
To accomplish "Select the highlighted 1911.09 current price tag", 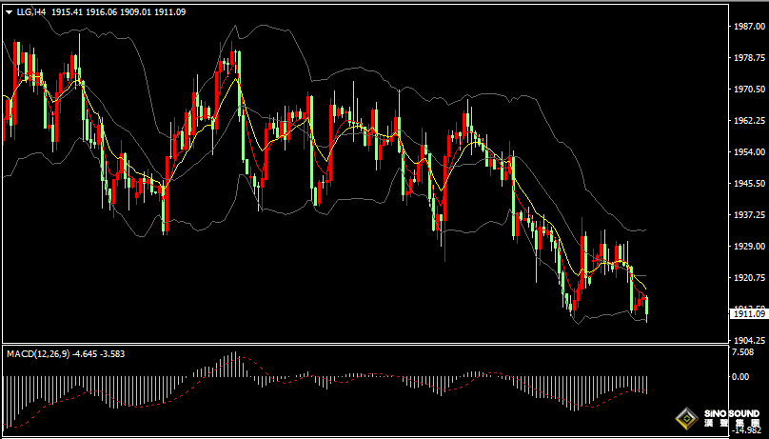I will coord(745,313).
